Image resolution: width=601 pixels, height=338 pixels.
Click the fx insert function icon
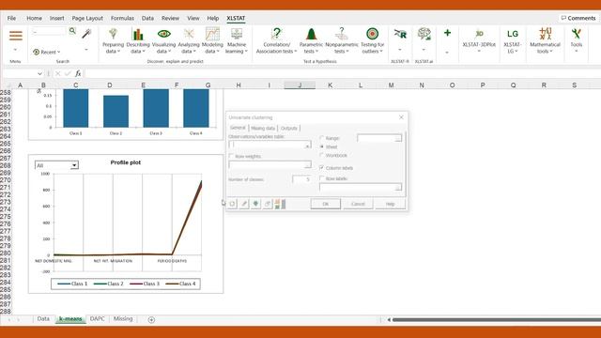(x=78, y=73)
